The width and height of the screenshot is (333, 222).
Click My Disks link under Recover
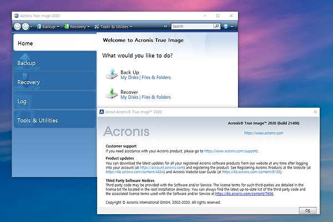coord(129,97)
